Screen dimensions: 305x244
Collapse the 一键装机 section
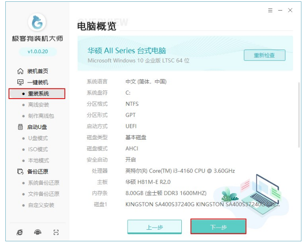pos(37,83)
